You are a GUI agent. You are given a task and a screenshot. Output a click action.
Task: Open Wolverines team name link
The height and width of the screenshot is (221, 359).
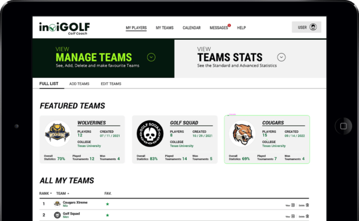pyautogui.click(x=92, y=123)
